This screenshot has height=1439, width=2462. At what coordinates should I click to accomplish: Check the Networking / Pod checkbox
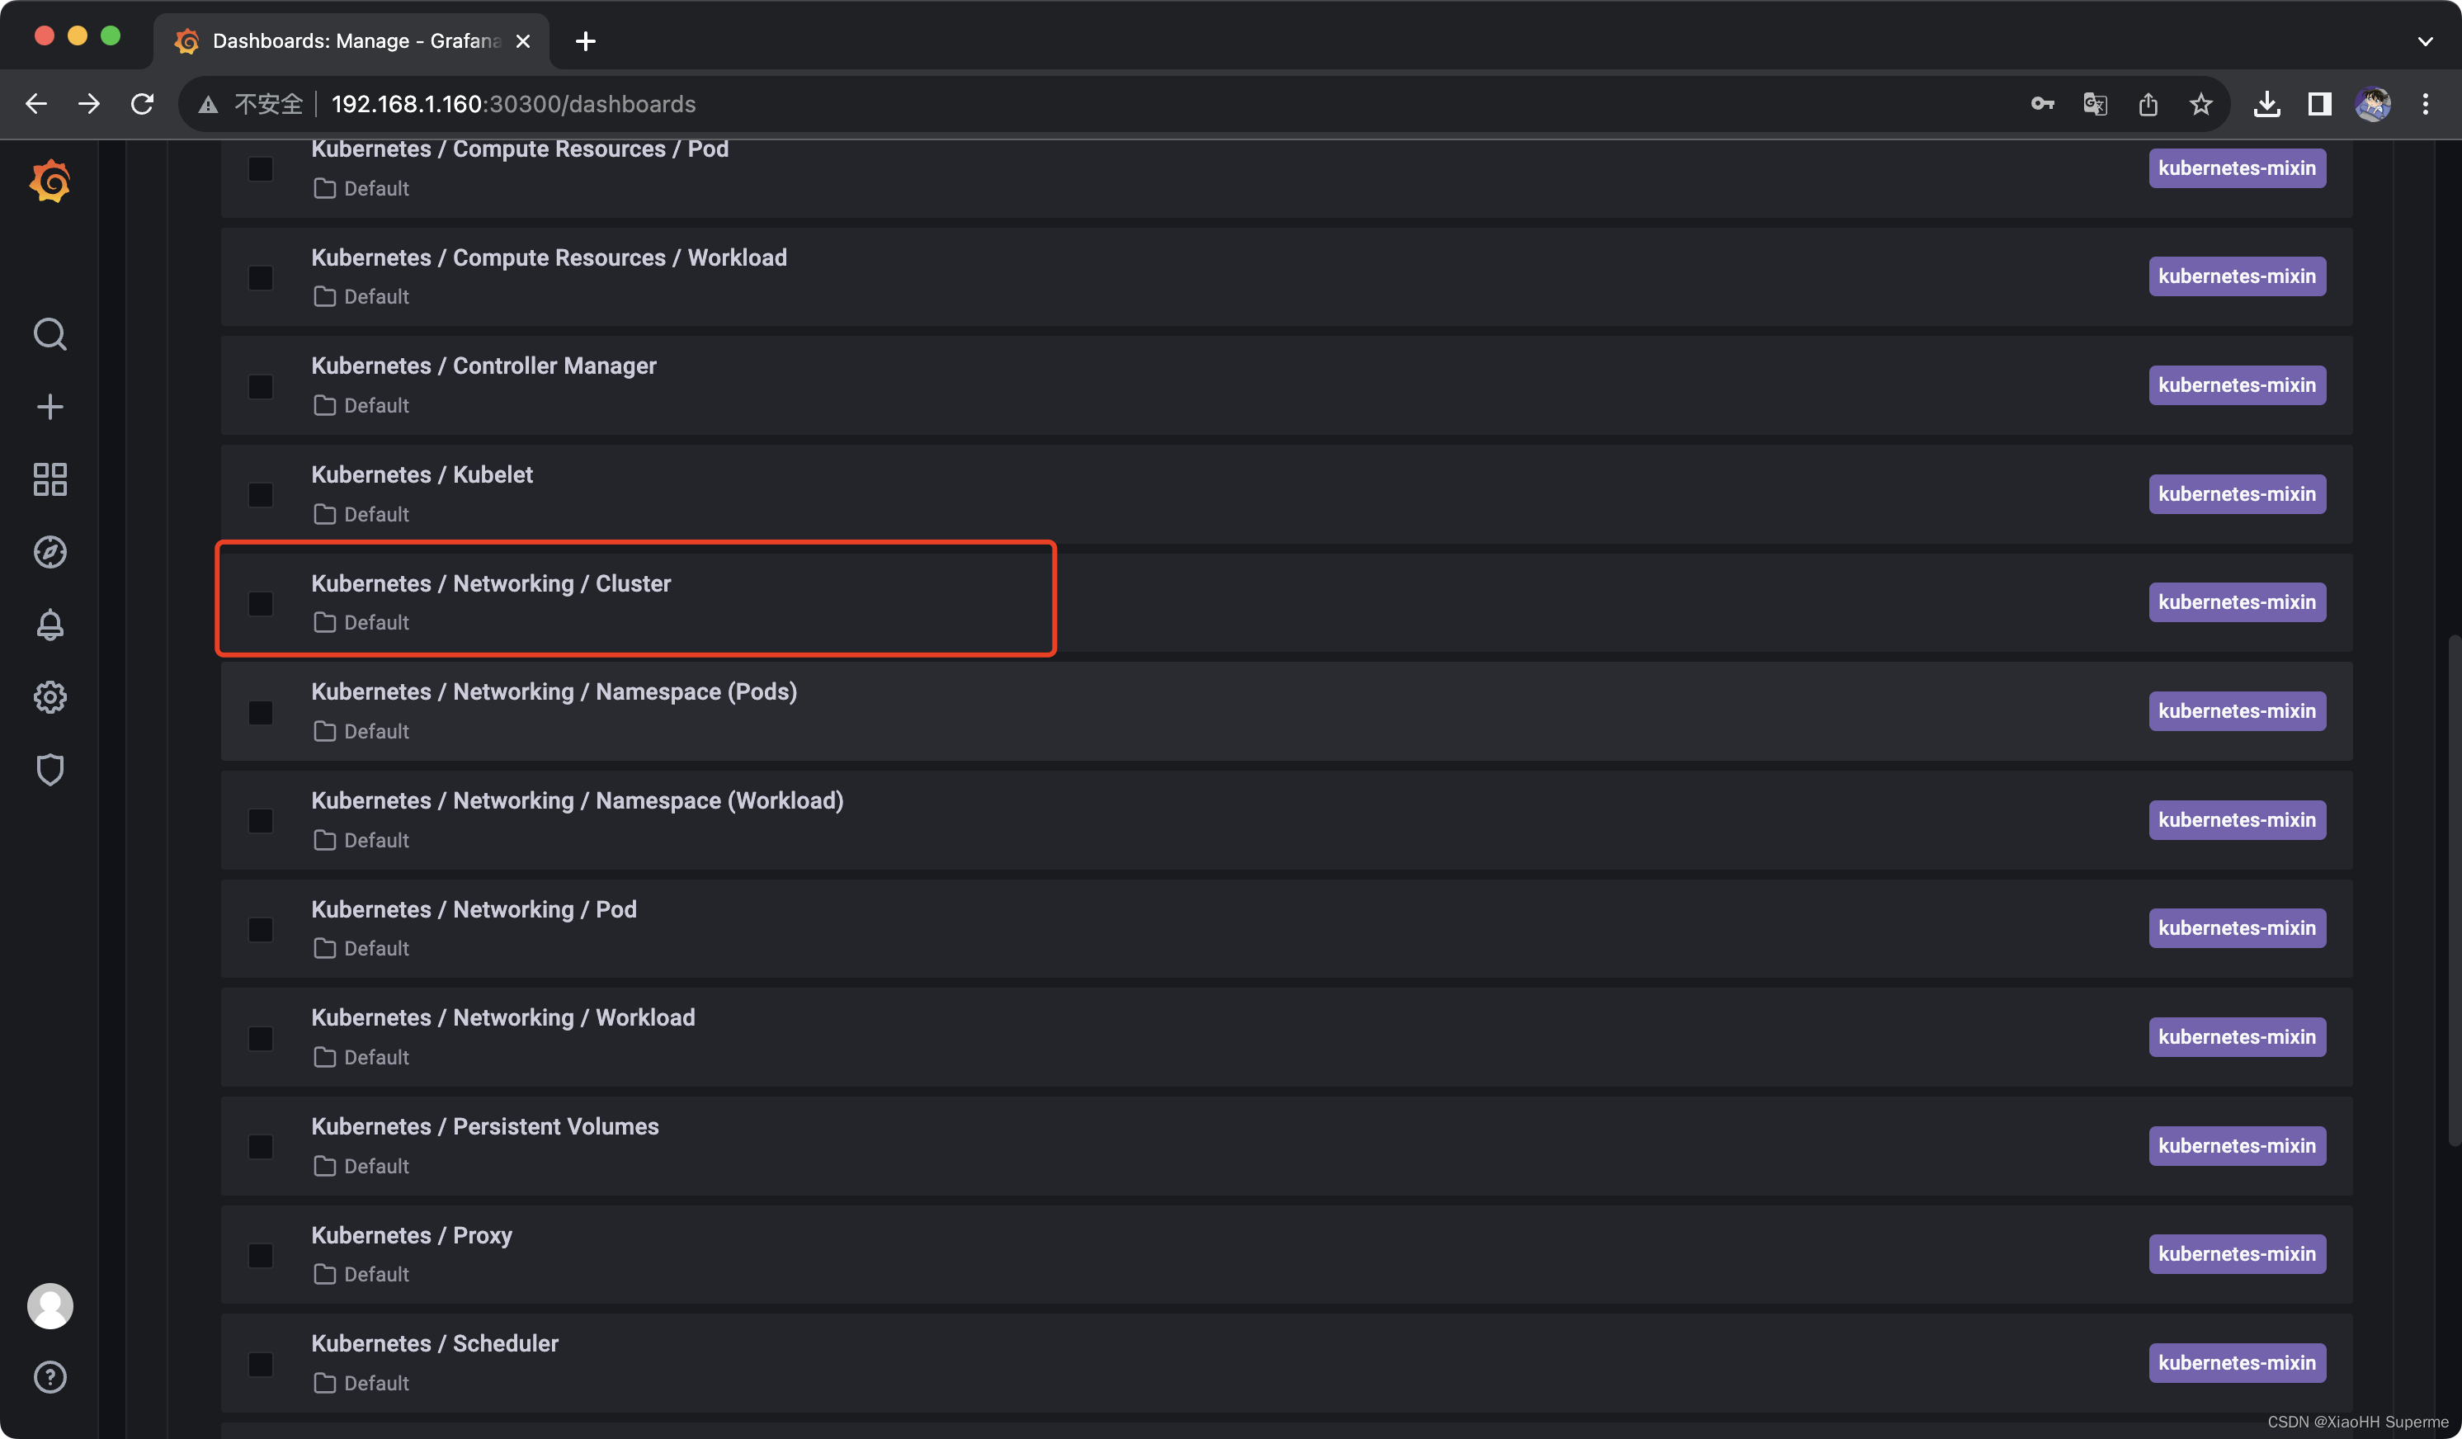(x=260, y=929)
